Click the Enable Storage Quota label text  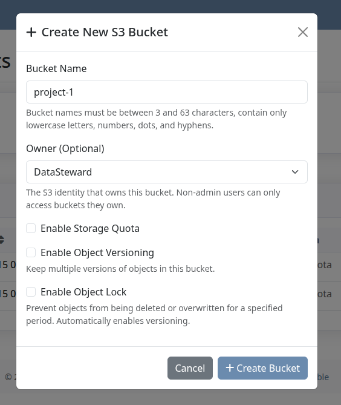pos(90,229)
